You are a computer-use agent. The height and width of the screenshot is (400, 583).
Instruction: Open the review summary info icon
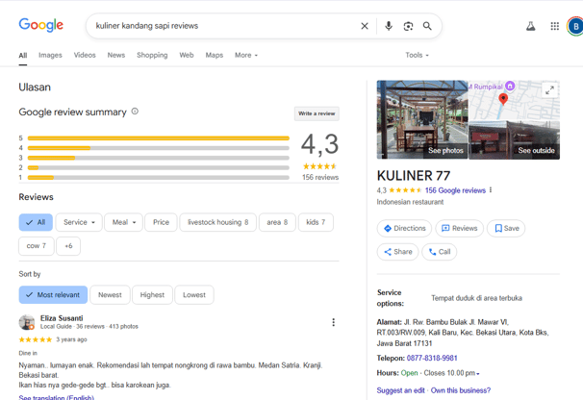click(135, 112)
